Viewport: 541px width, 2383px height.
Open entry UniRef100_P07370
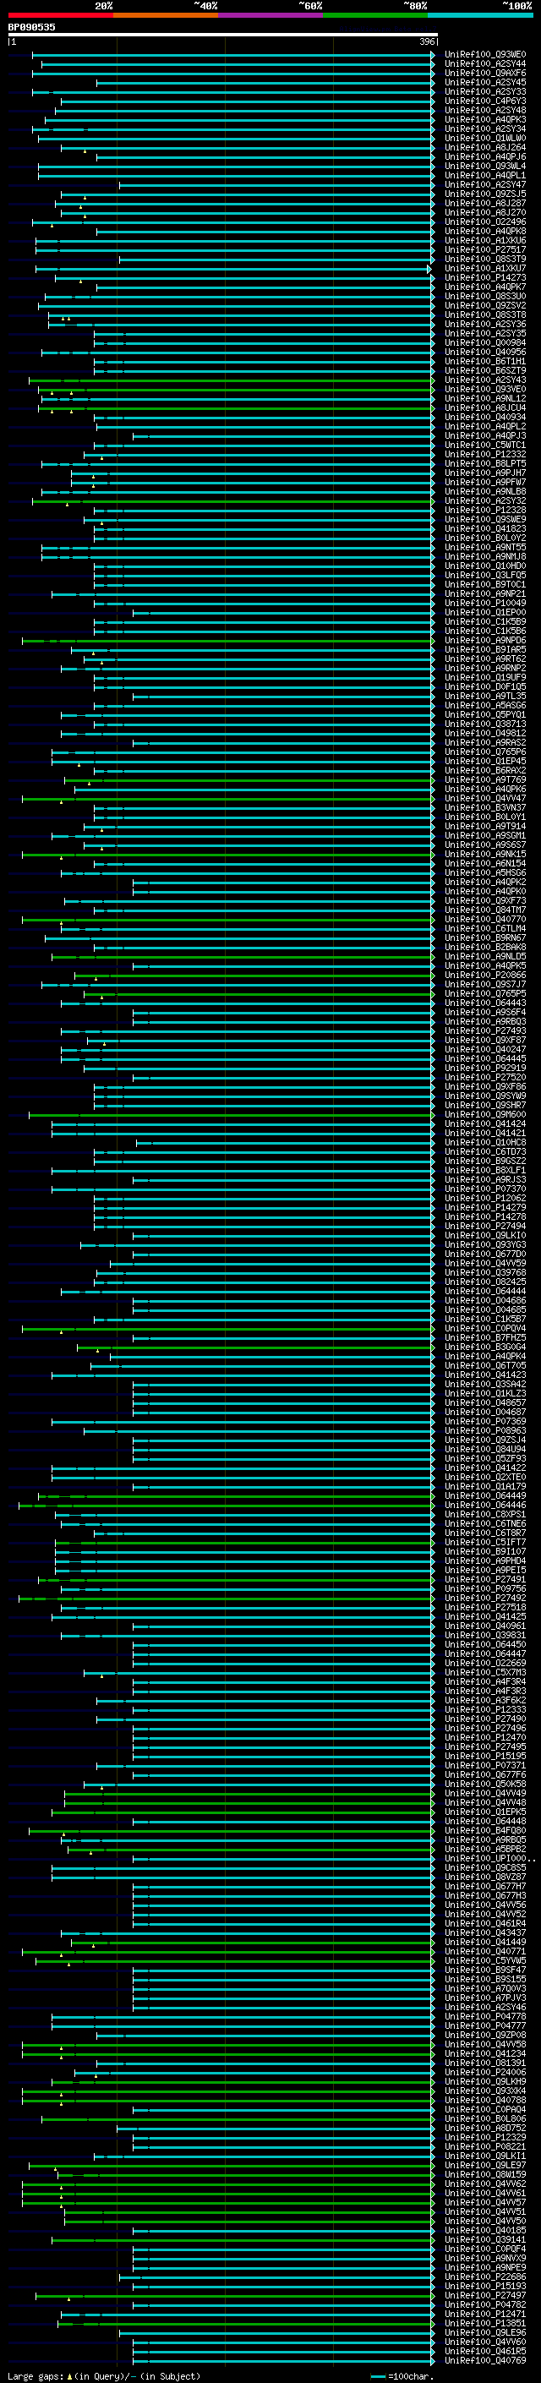(485, 1189)
